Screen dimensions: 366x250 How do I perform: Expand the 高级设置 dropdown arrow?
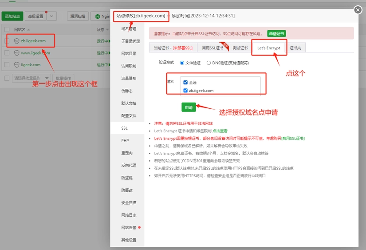click(x=51, y=16)
